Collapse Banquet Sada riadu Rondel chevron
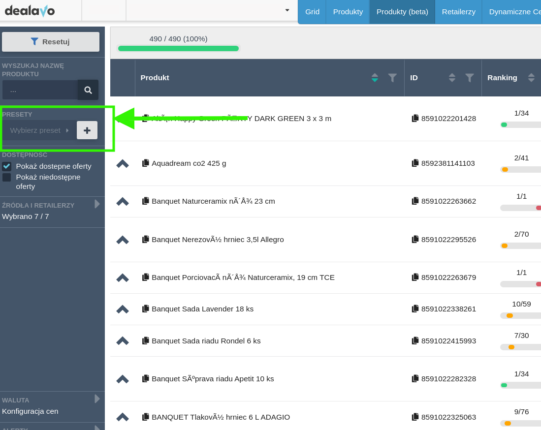The width and height of the screenshot is (541, 430). pyautogui.click(x=123, y=341)
